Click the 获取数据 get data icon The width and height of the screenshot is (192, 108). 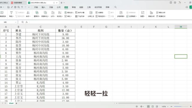click(x=121, y=13)
